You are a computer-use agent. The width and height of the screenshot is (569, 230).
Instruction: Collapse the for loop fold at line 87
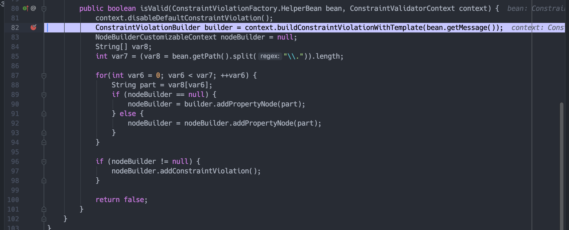44,76
